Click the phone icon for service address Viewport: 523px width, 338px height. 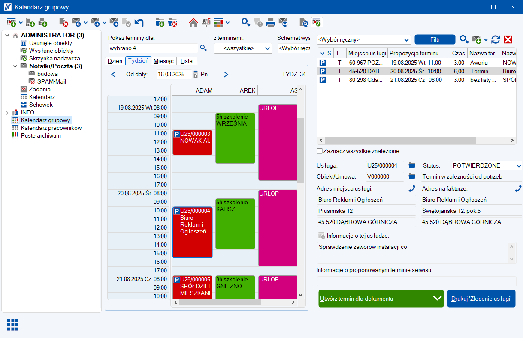pos(412,188)
